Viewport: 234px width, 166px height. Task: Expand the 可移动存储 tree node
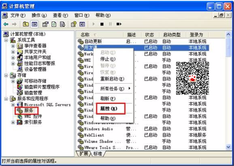tap(13, 81)
